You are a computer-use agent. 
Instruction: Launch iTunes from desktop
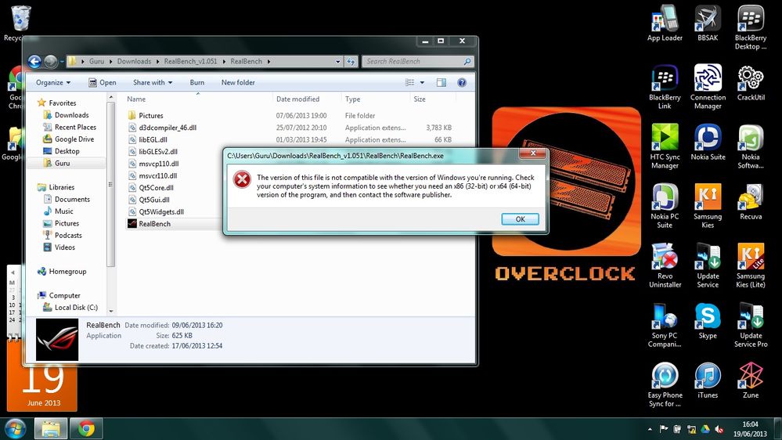pos(708,380)
